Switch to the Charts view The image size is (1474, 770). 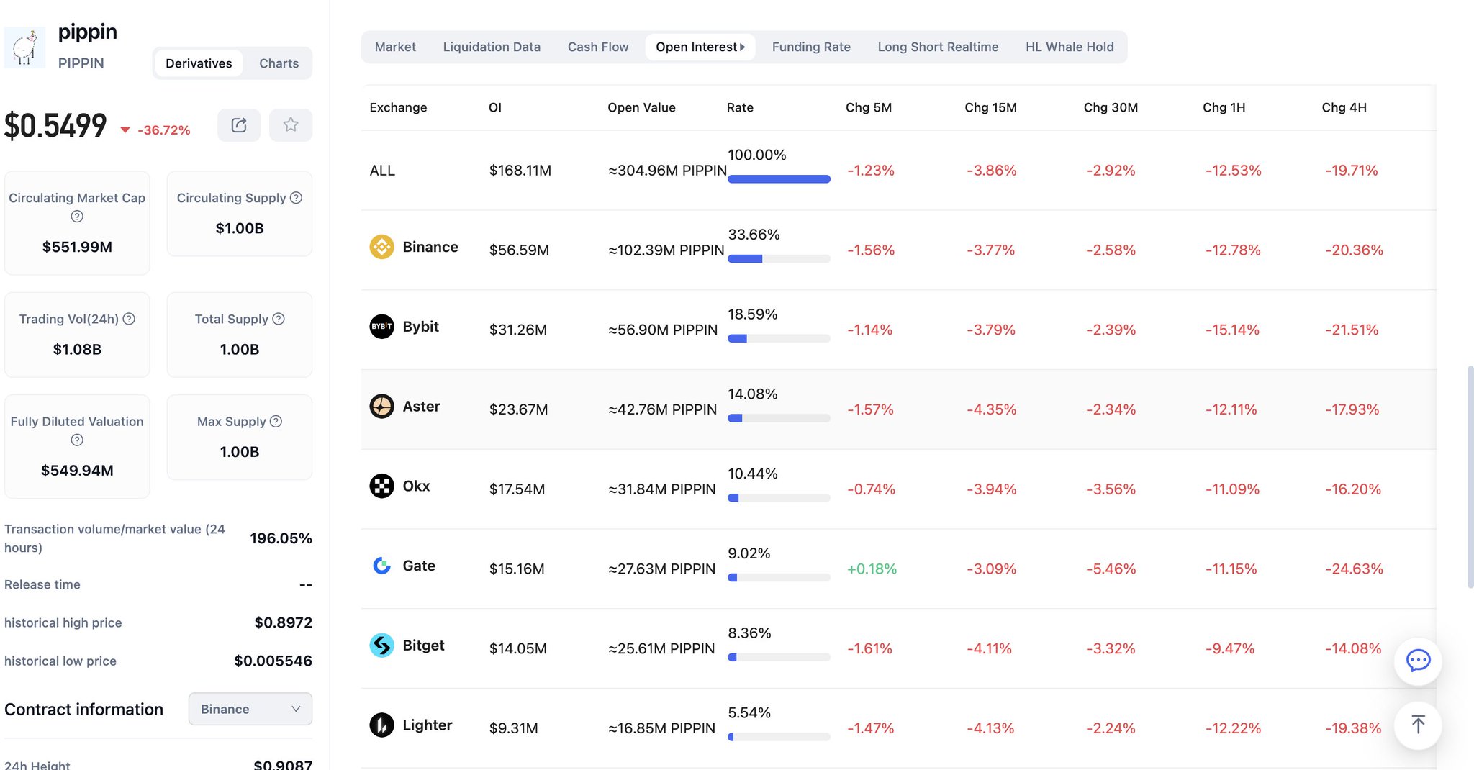point(279,63)
